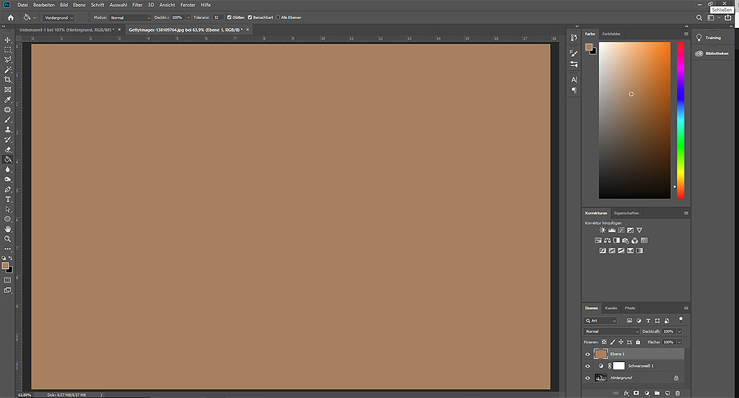The height and width of the screenshot is (398, 739).
Task: Open the Modus dropdown in options bar
Action: 130,17
